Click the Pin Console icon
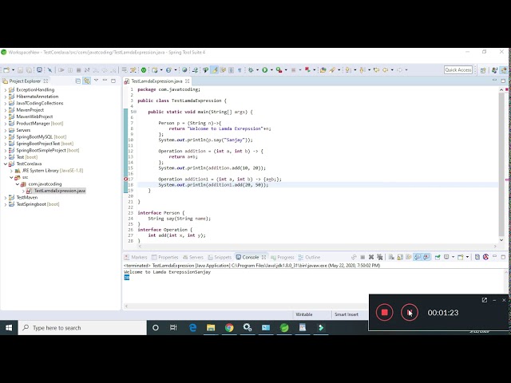The width and height of the screenshot is (511, 383). [438, 257]
